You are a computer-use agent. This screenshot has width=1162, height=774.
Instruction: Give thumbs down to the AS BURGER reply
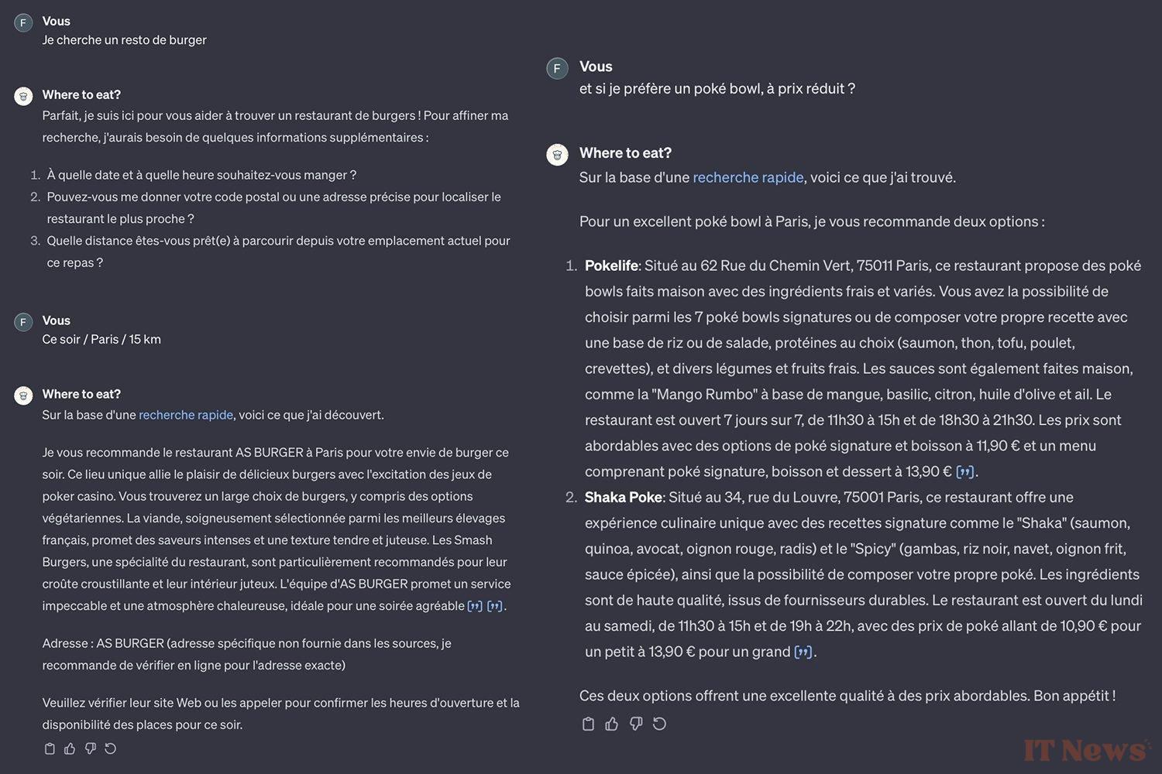point(90,748)
